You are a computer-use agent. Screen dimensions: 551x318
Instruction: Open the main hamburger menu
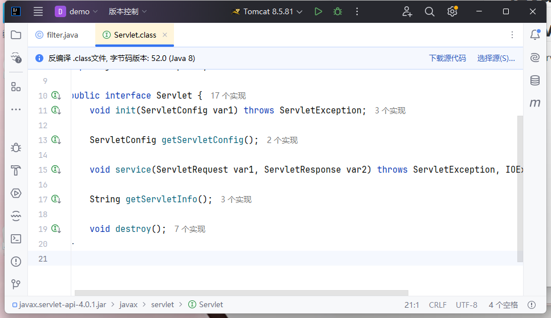[x=38, y=11]
